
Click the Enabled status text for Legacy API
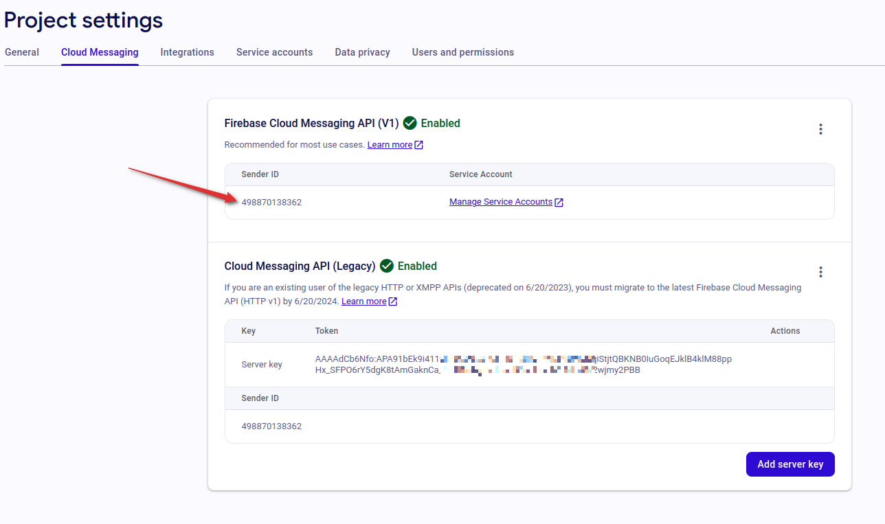(x=417, y=266)
